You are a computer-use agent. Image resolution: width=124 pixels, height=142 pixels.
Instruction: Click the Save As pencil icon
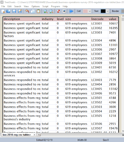pyautogui.click(x=20, y=11)
